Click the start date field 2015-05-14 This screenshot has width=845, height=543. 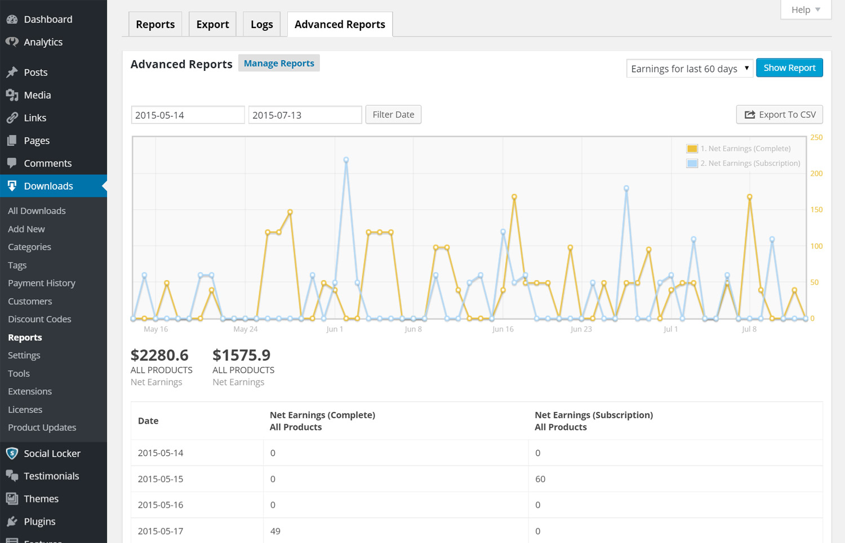click(x=188, y=115)
